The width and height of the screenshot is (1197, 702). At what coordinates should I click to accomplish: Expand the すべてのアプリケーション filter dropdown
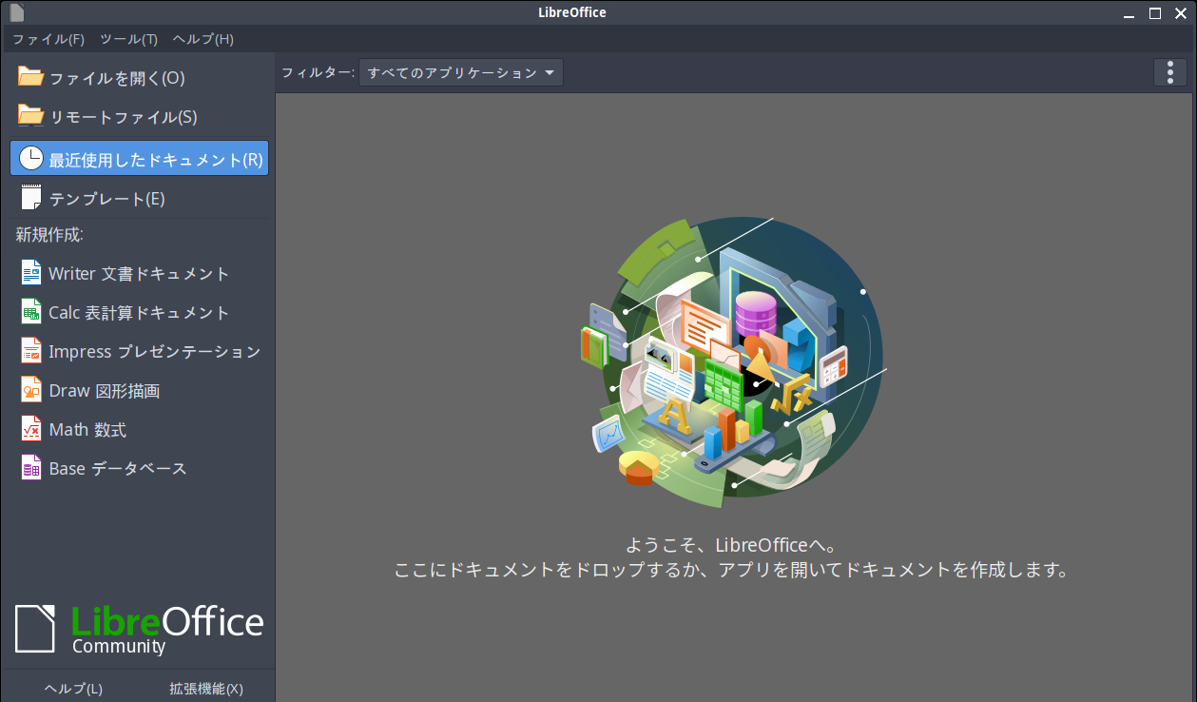click(x=461, y=72)
